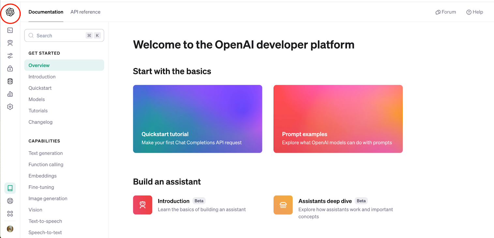494x238 pixels.
Task: Select the highlighted Documentation book icon
Action: (x=10, y=188)
